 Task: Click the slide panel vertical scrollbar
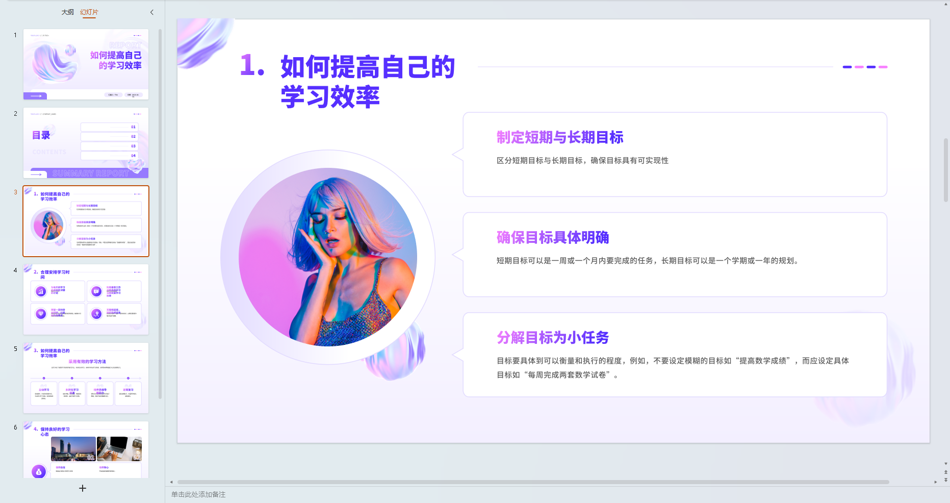160,214
